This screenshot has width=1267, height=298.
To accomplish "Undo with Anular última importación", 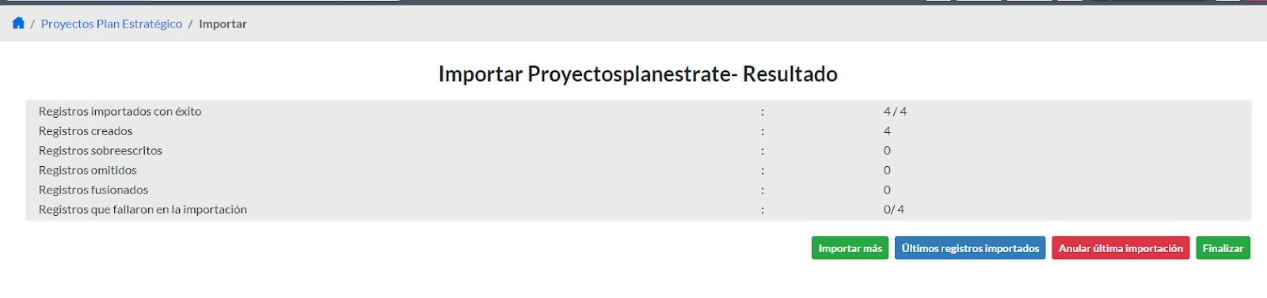I will (1121, 248).
